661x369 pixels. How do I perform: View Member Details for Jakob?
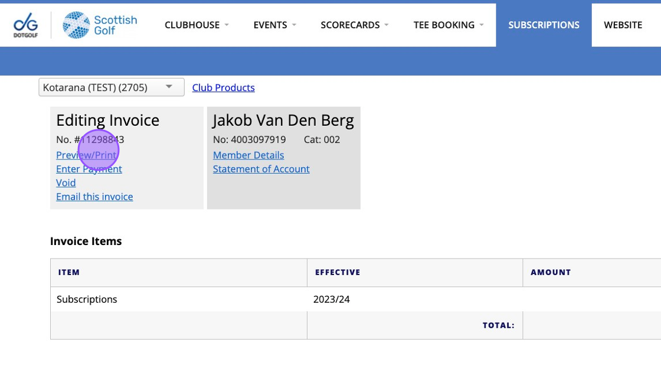coord(248,155)
